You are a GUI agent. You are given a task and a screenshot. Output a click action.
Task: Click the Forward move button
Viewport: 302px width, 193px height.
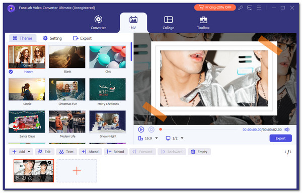(x=142, y=152)
